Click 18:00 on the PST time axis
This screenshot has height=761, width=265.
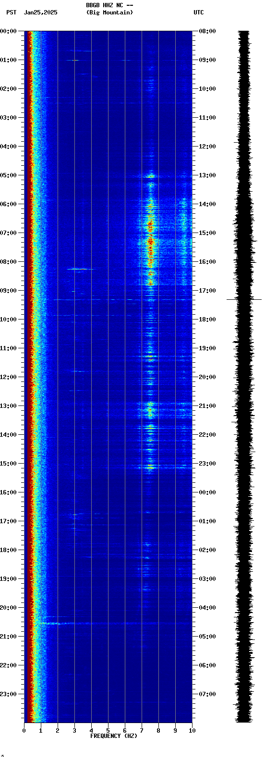(8, 550)
